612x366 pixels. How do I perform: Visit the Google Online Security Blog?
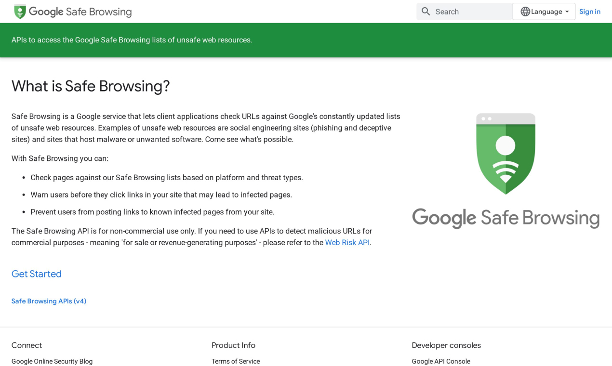52,361
